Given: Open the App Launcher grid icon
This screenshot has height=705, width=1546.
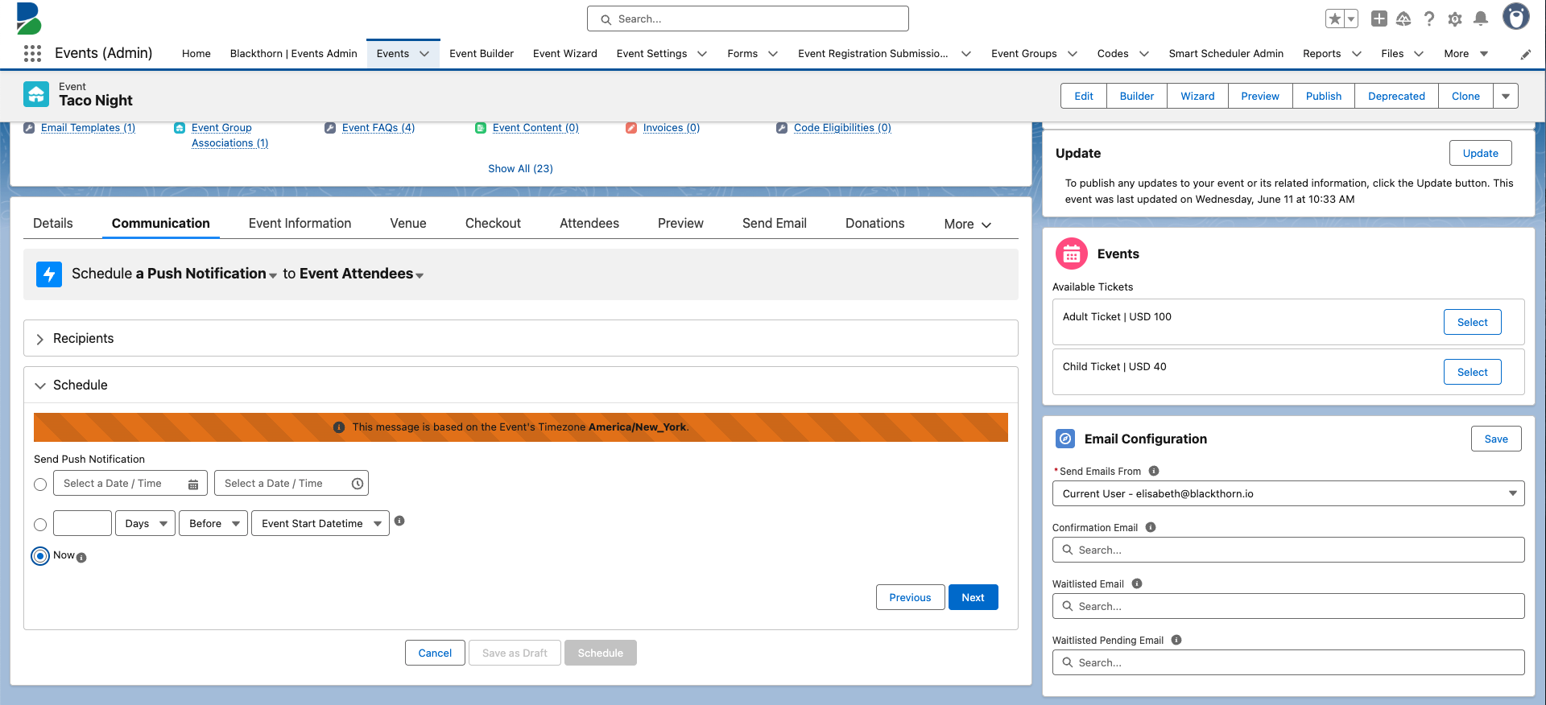Looking at the screenshot, I should coord(32,53).
